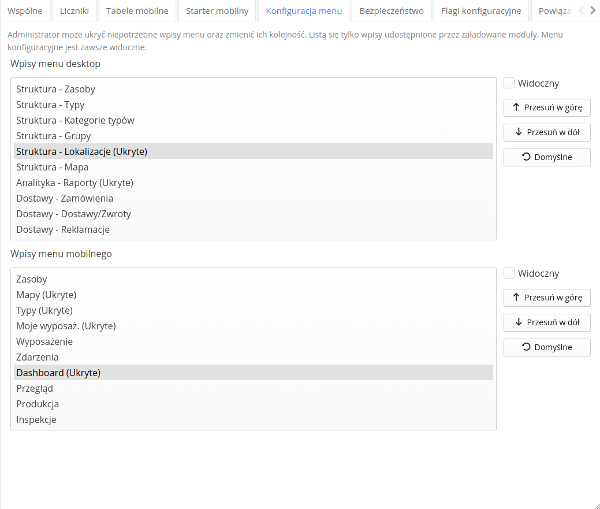Select Dashboard (Ukryte) mobile entry
Viewport: 600px width, 509px height.
[254, 373]
